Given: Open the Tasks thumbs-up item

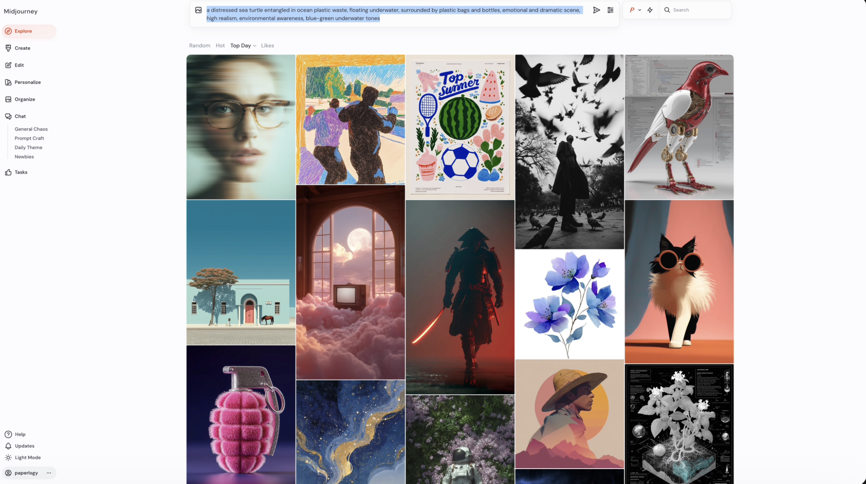Looking at the screenshot, I should point(21,172).
